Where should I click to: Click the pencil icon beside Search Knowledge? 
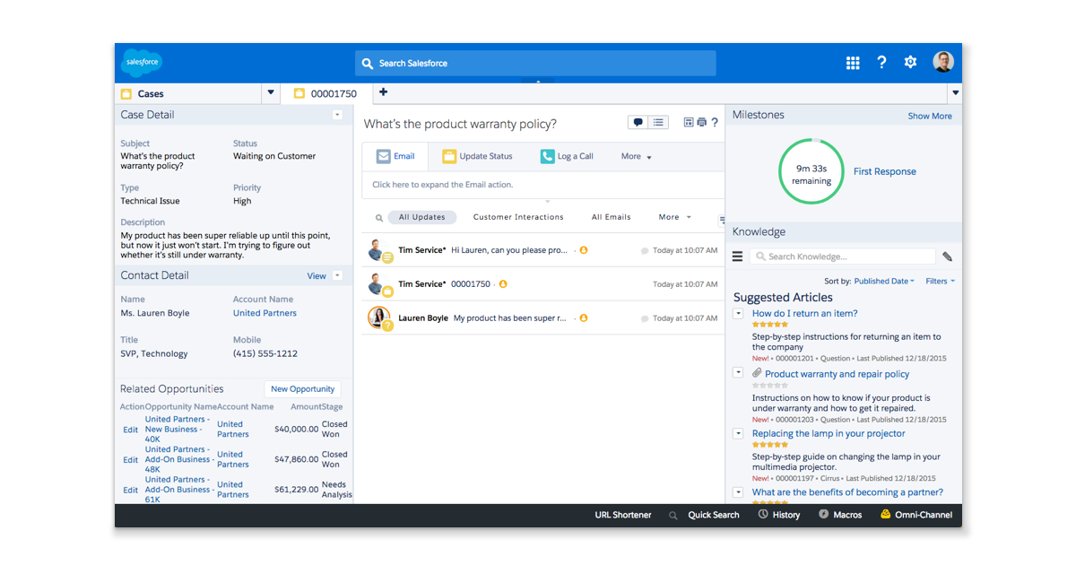pyautogui.click(x=947, y=257)
